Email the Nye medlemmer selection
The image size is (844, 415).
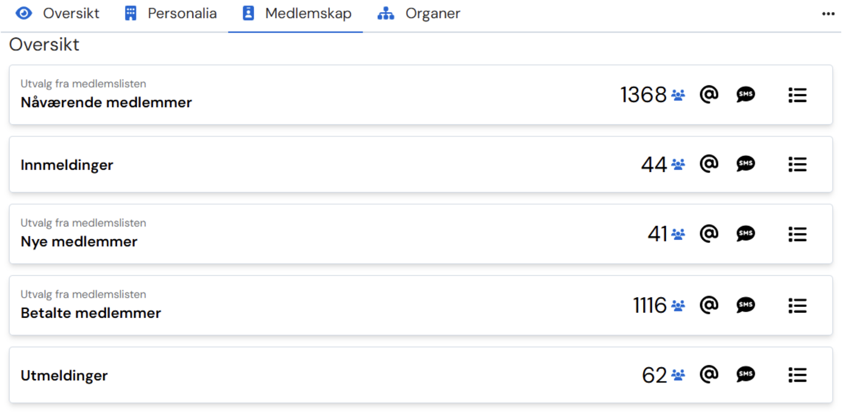point(709,234)
